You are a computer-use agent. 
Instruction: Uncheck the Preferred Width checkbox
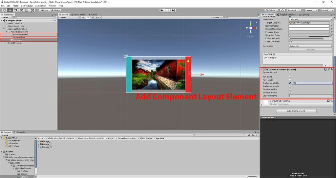(x=290, y=83)
